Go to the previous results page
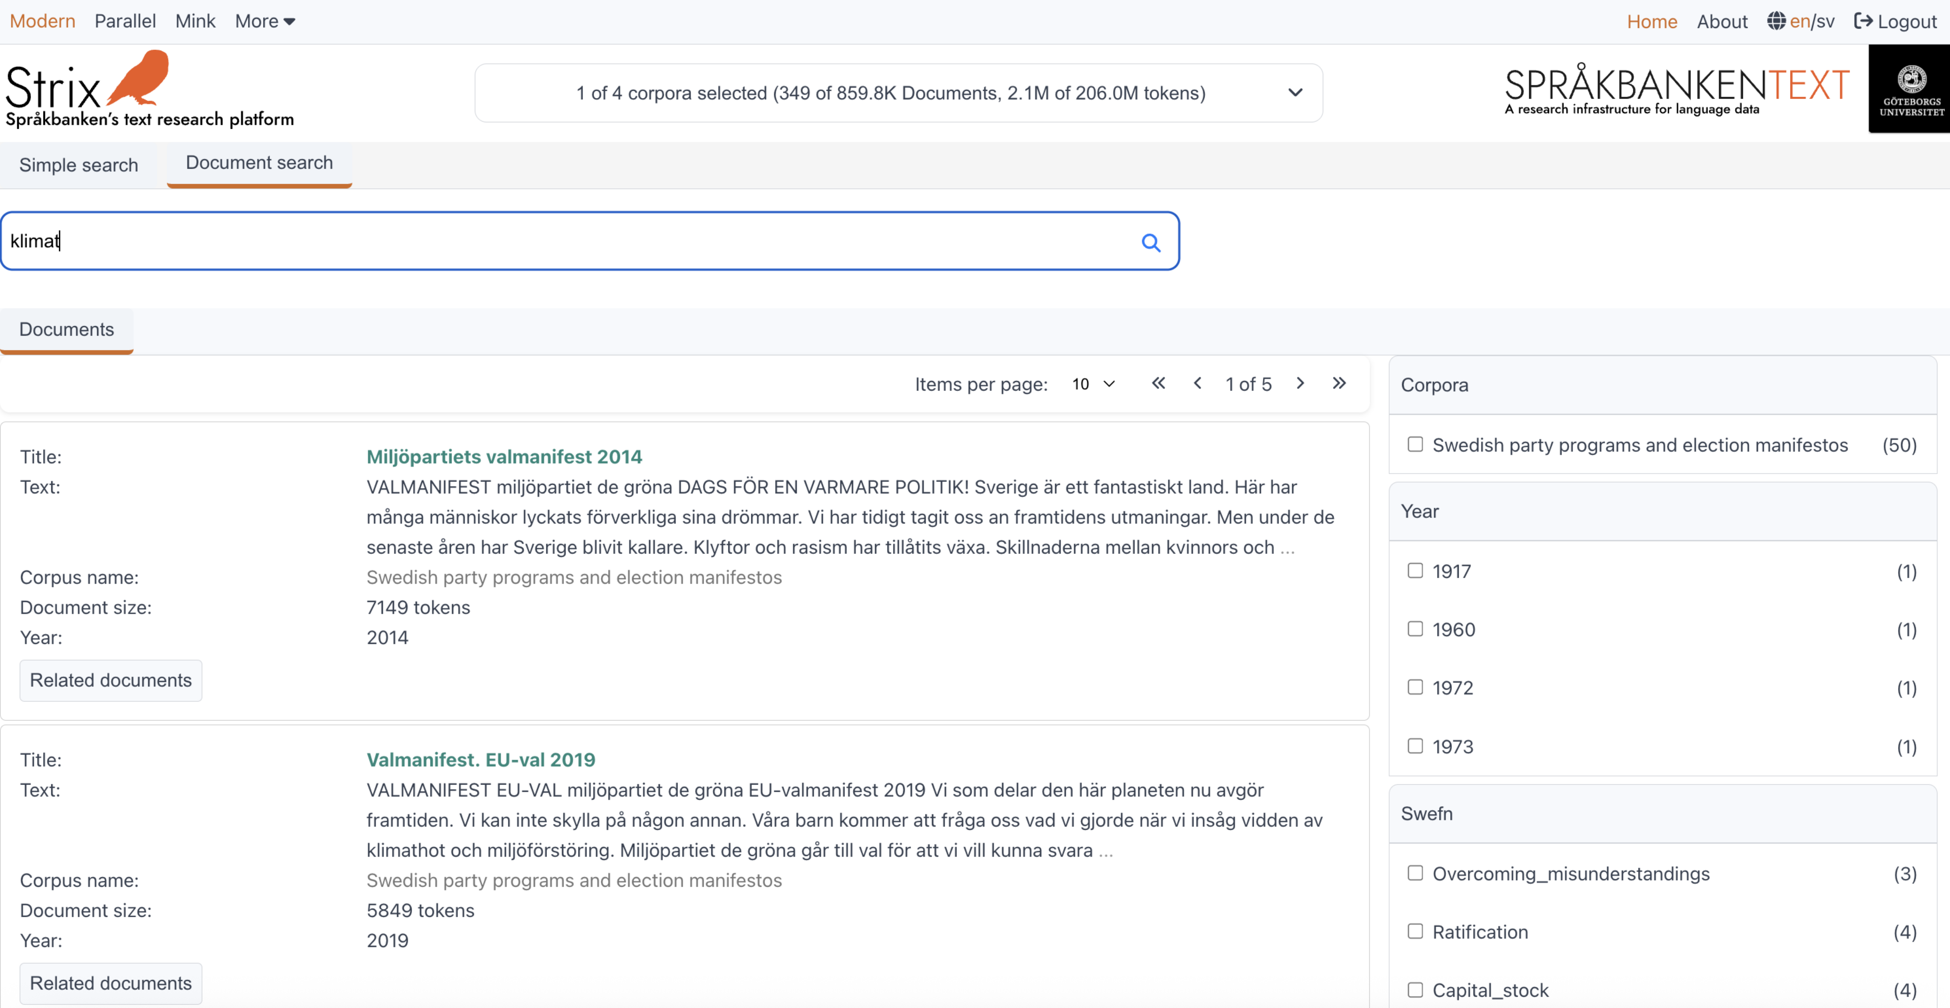This screenshot has width=1950, height=1008. click(x=1198, y=384)
